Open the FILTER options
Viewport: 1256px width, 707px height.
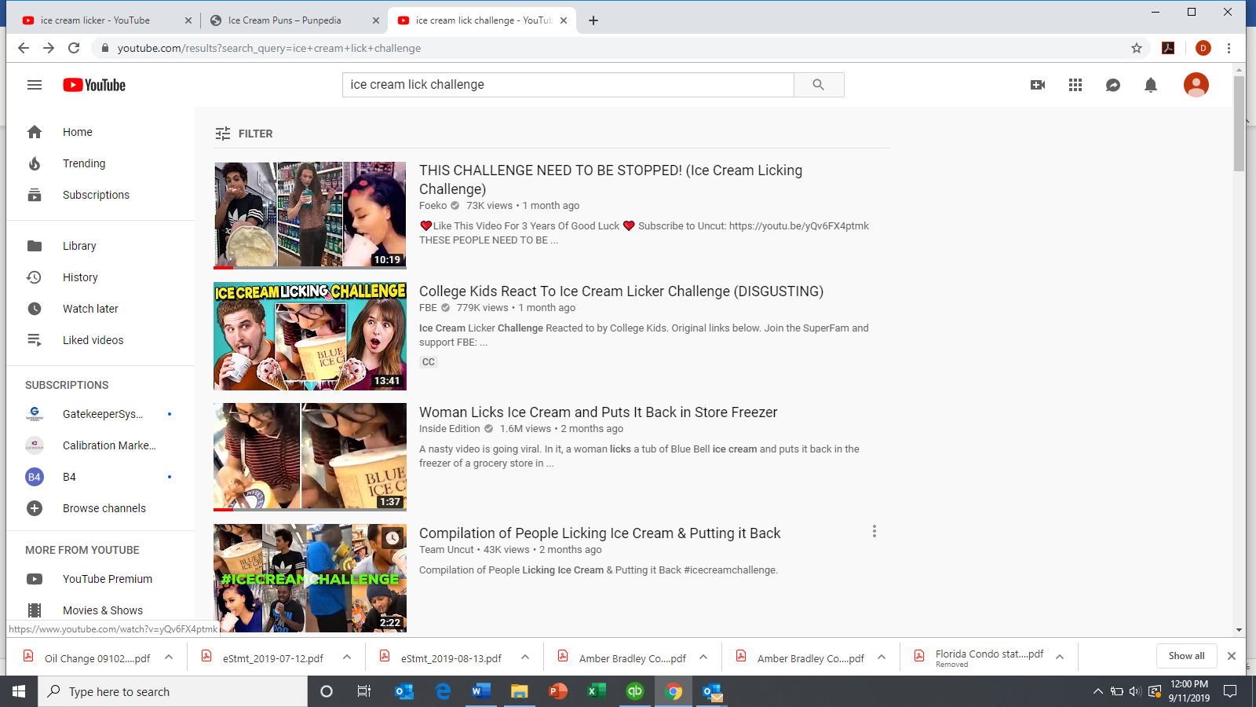pyautogui.click(x=244, y=134)
